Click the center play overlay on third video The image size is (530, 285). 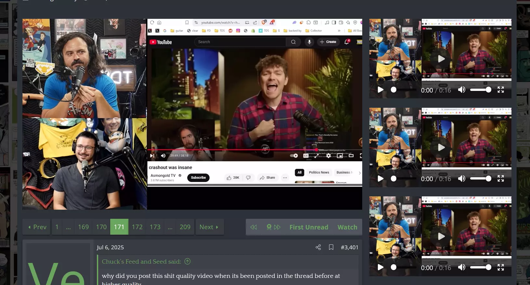click(x=441, y=236)
